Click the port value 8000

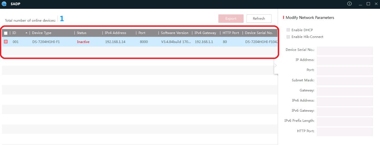point(144,42)
